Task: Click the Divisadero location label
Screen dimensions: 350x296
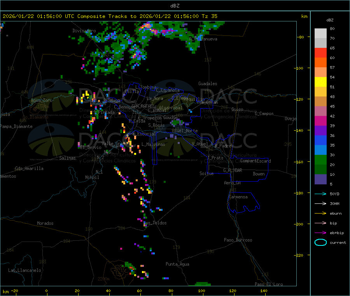Action: [84, 31]
